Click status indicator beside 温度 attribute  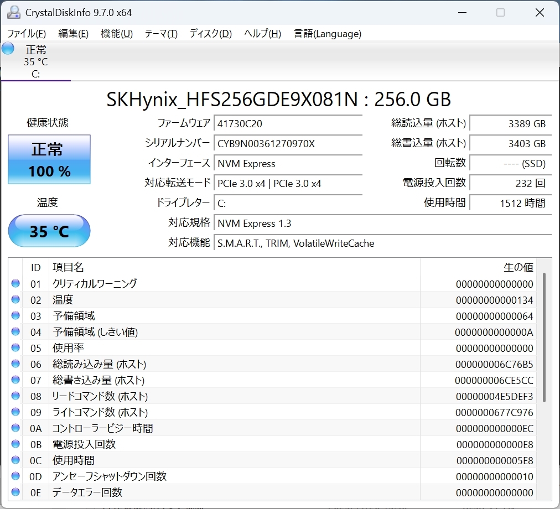coord(15,299)
